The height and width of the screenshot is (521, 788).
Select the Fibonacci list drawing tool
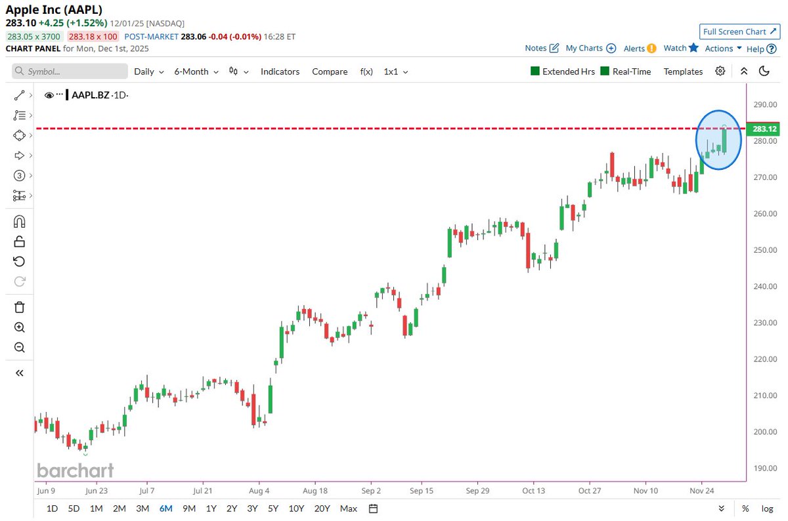[x=19, y=115]
